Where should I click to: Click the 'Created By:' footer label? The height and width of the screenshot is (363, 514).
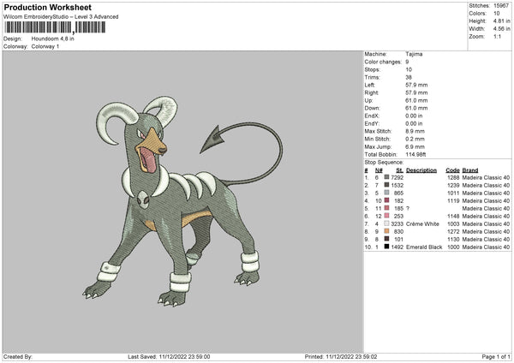click(18, 357)
